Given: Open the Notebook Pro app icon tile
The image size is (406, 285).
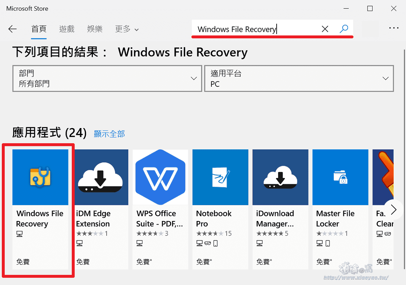Looking at the screenshot, I should point(220,177).
